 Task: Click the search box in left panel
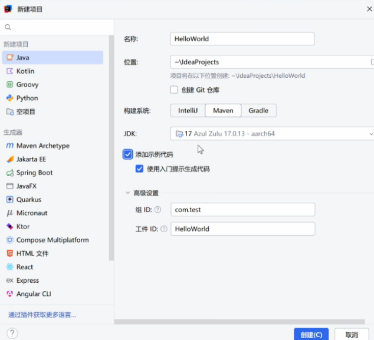57,27
